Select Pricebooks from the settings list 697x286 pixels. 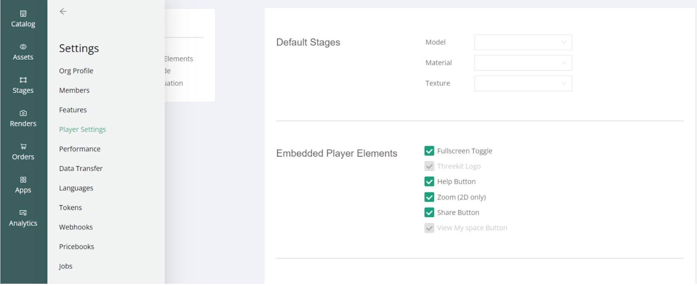tap(77, 247)
